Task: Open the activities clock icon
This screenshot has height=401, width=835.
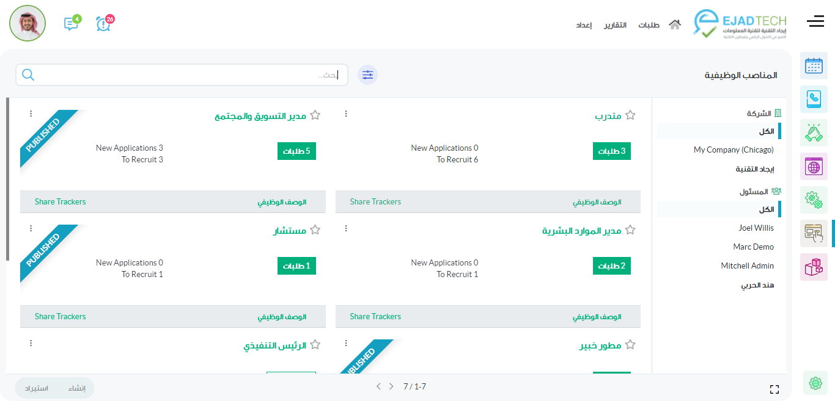Action: click(x=104, y=24)
